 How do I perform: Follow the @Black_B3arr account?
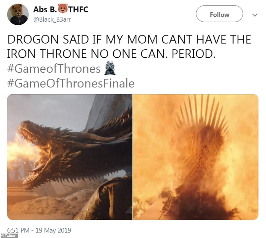[219, 14]
